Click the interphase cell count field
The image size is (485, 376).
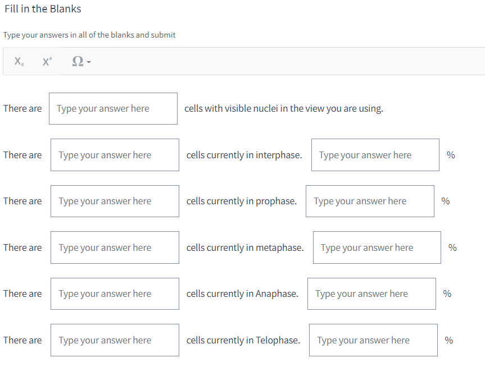(x=115, y=154)
